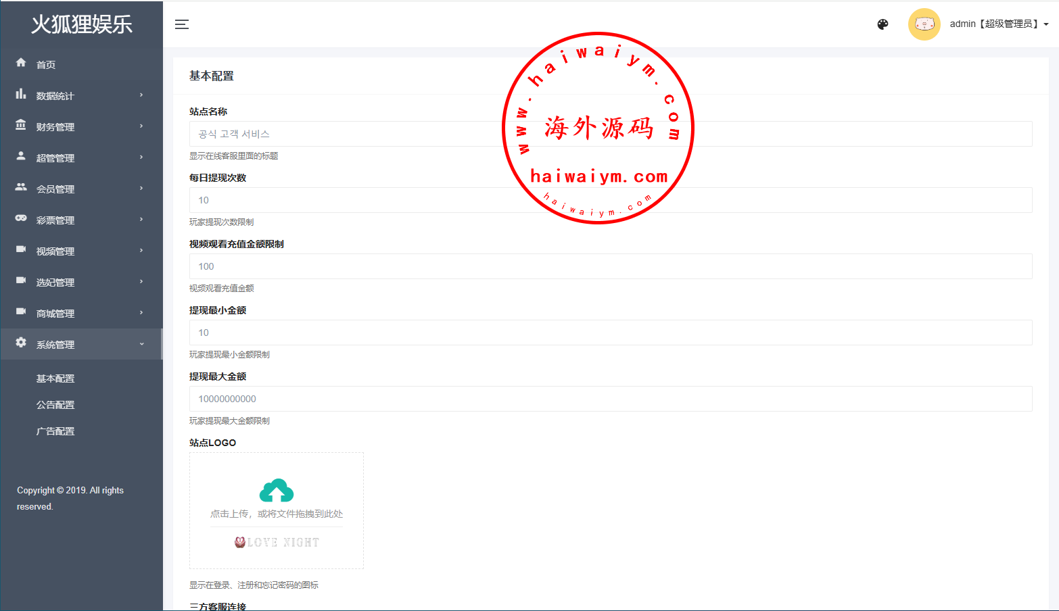Click the 提现最大金额 field label

coord(218,376)
